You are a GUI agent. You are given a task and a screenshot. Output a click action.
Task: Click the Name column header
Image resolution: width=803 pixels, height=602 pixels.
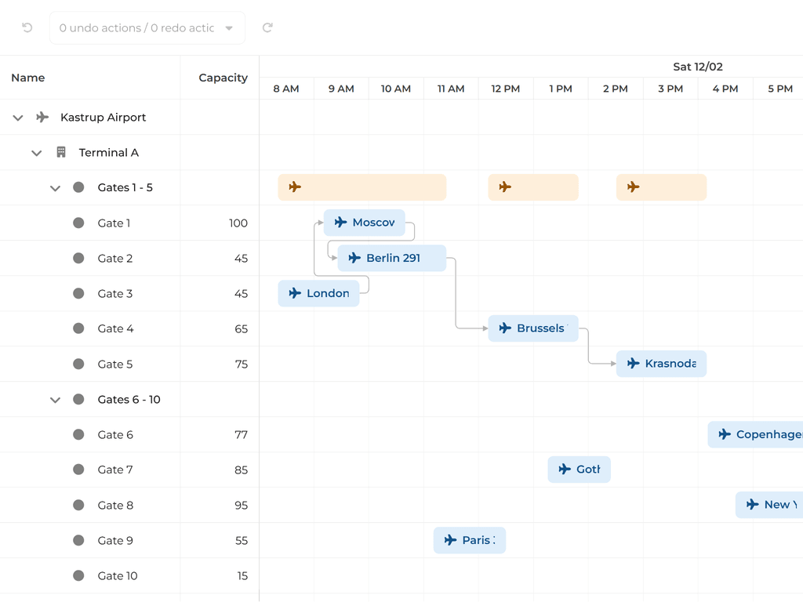coord(28,78)
